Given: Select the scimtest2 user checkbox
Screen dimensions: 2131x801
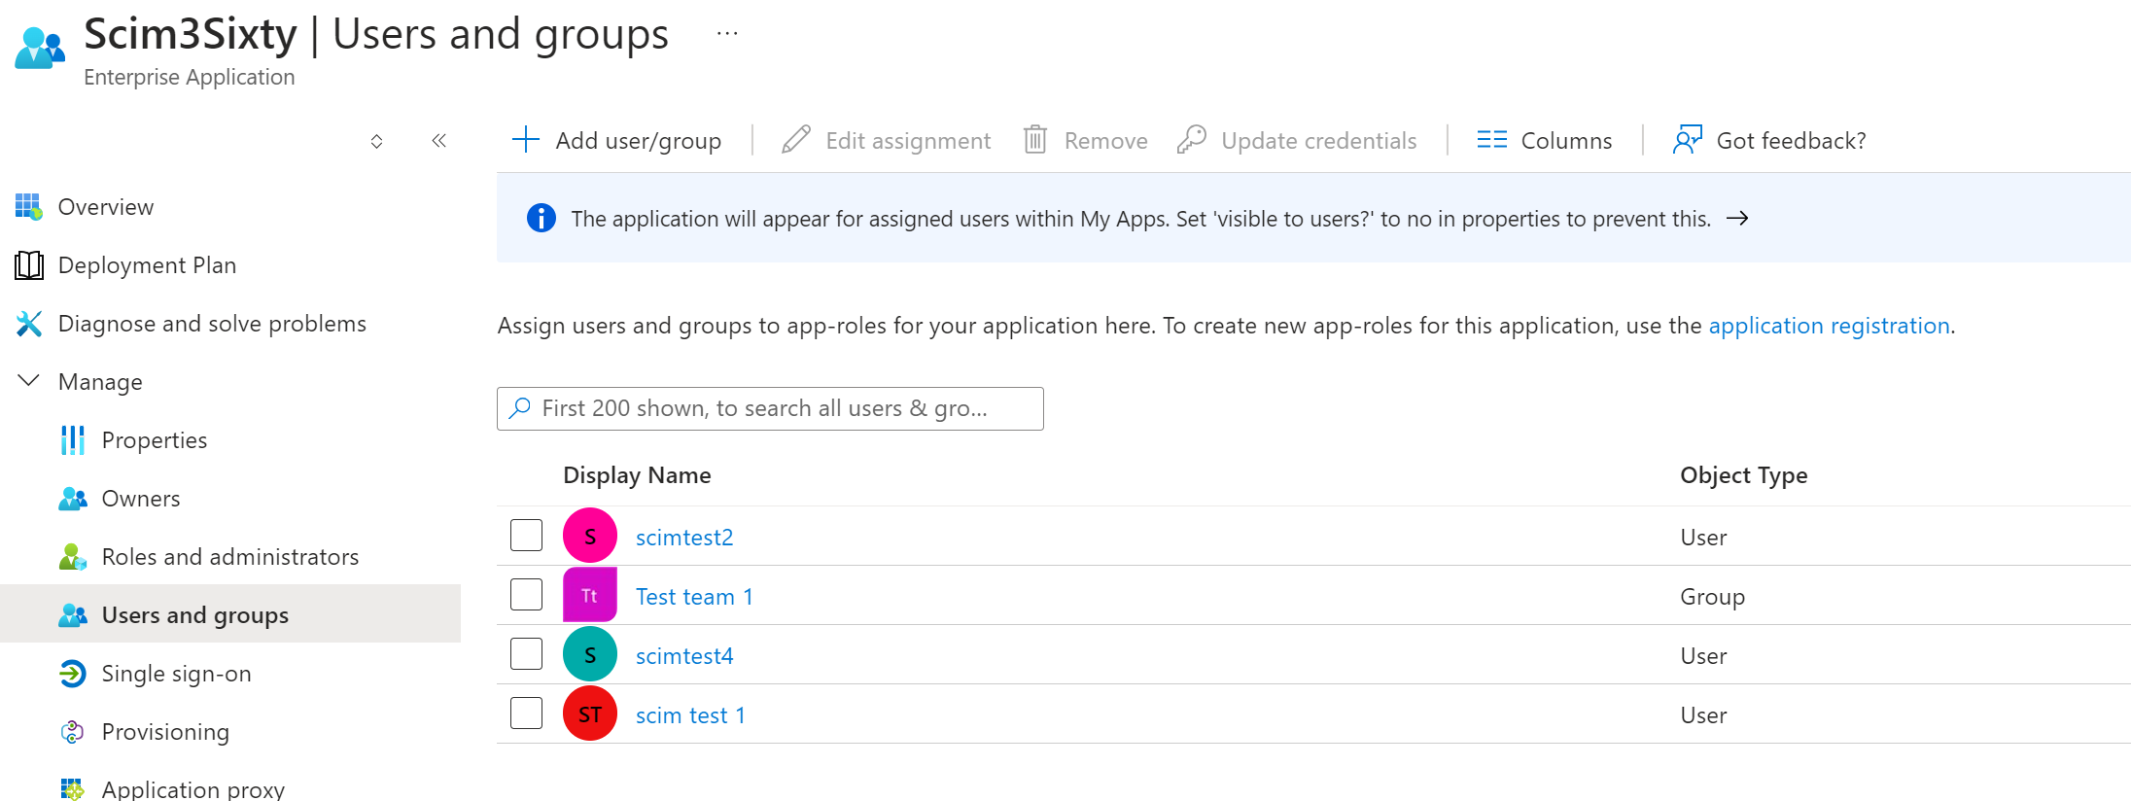Looking at the screenshot, I should [x=526, y=536].
